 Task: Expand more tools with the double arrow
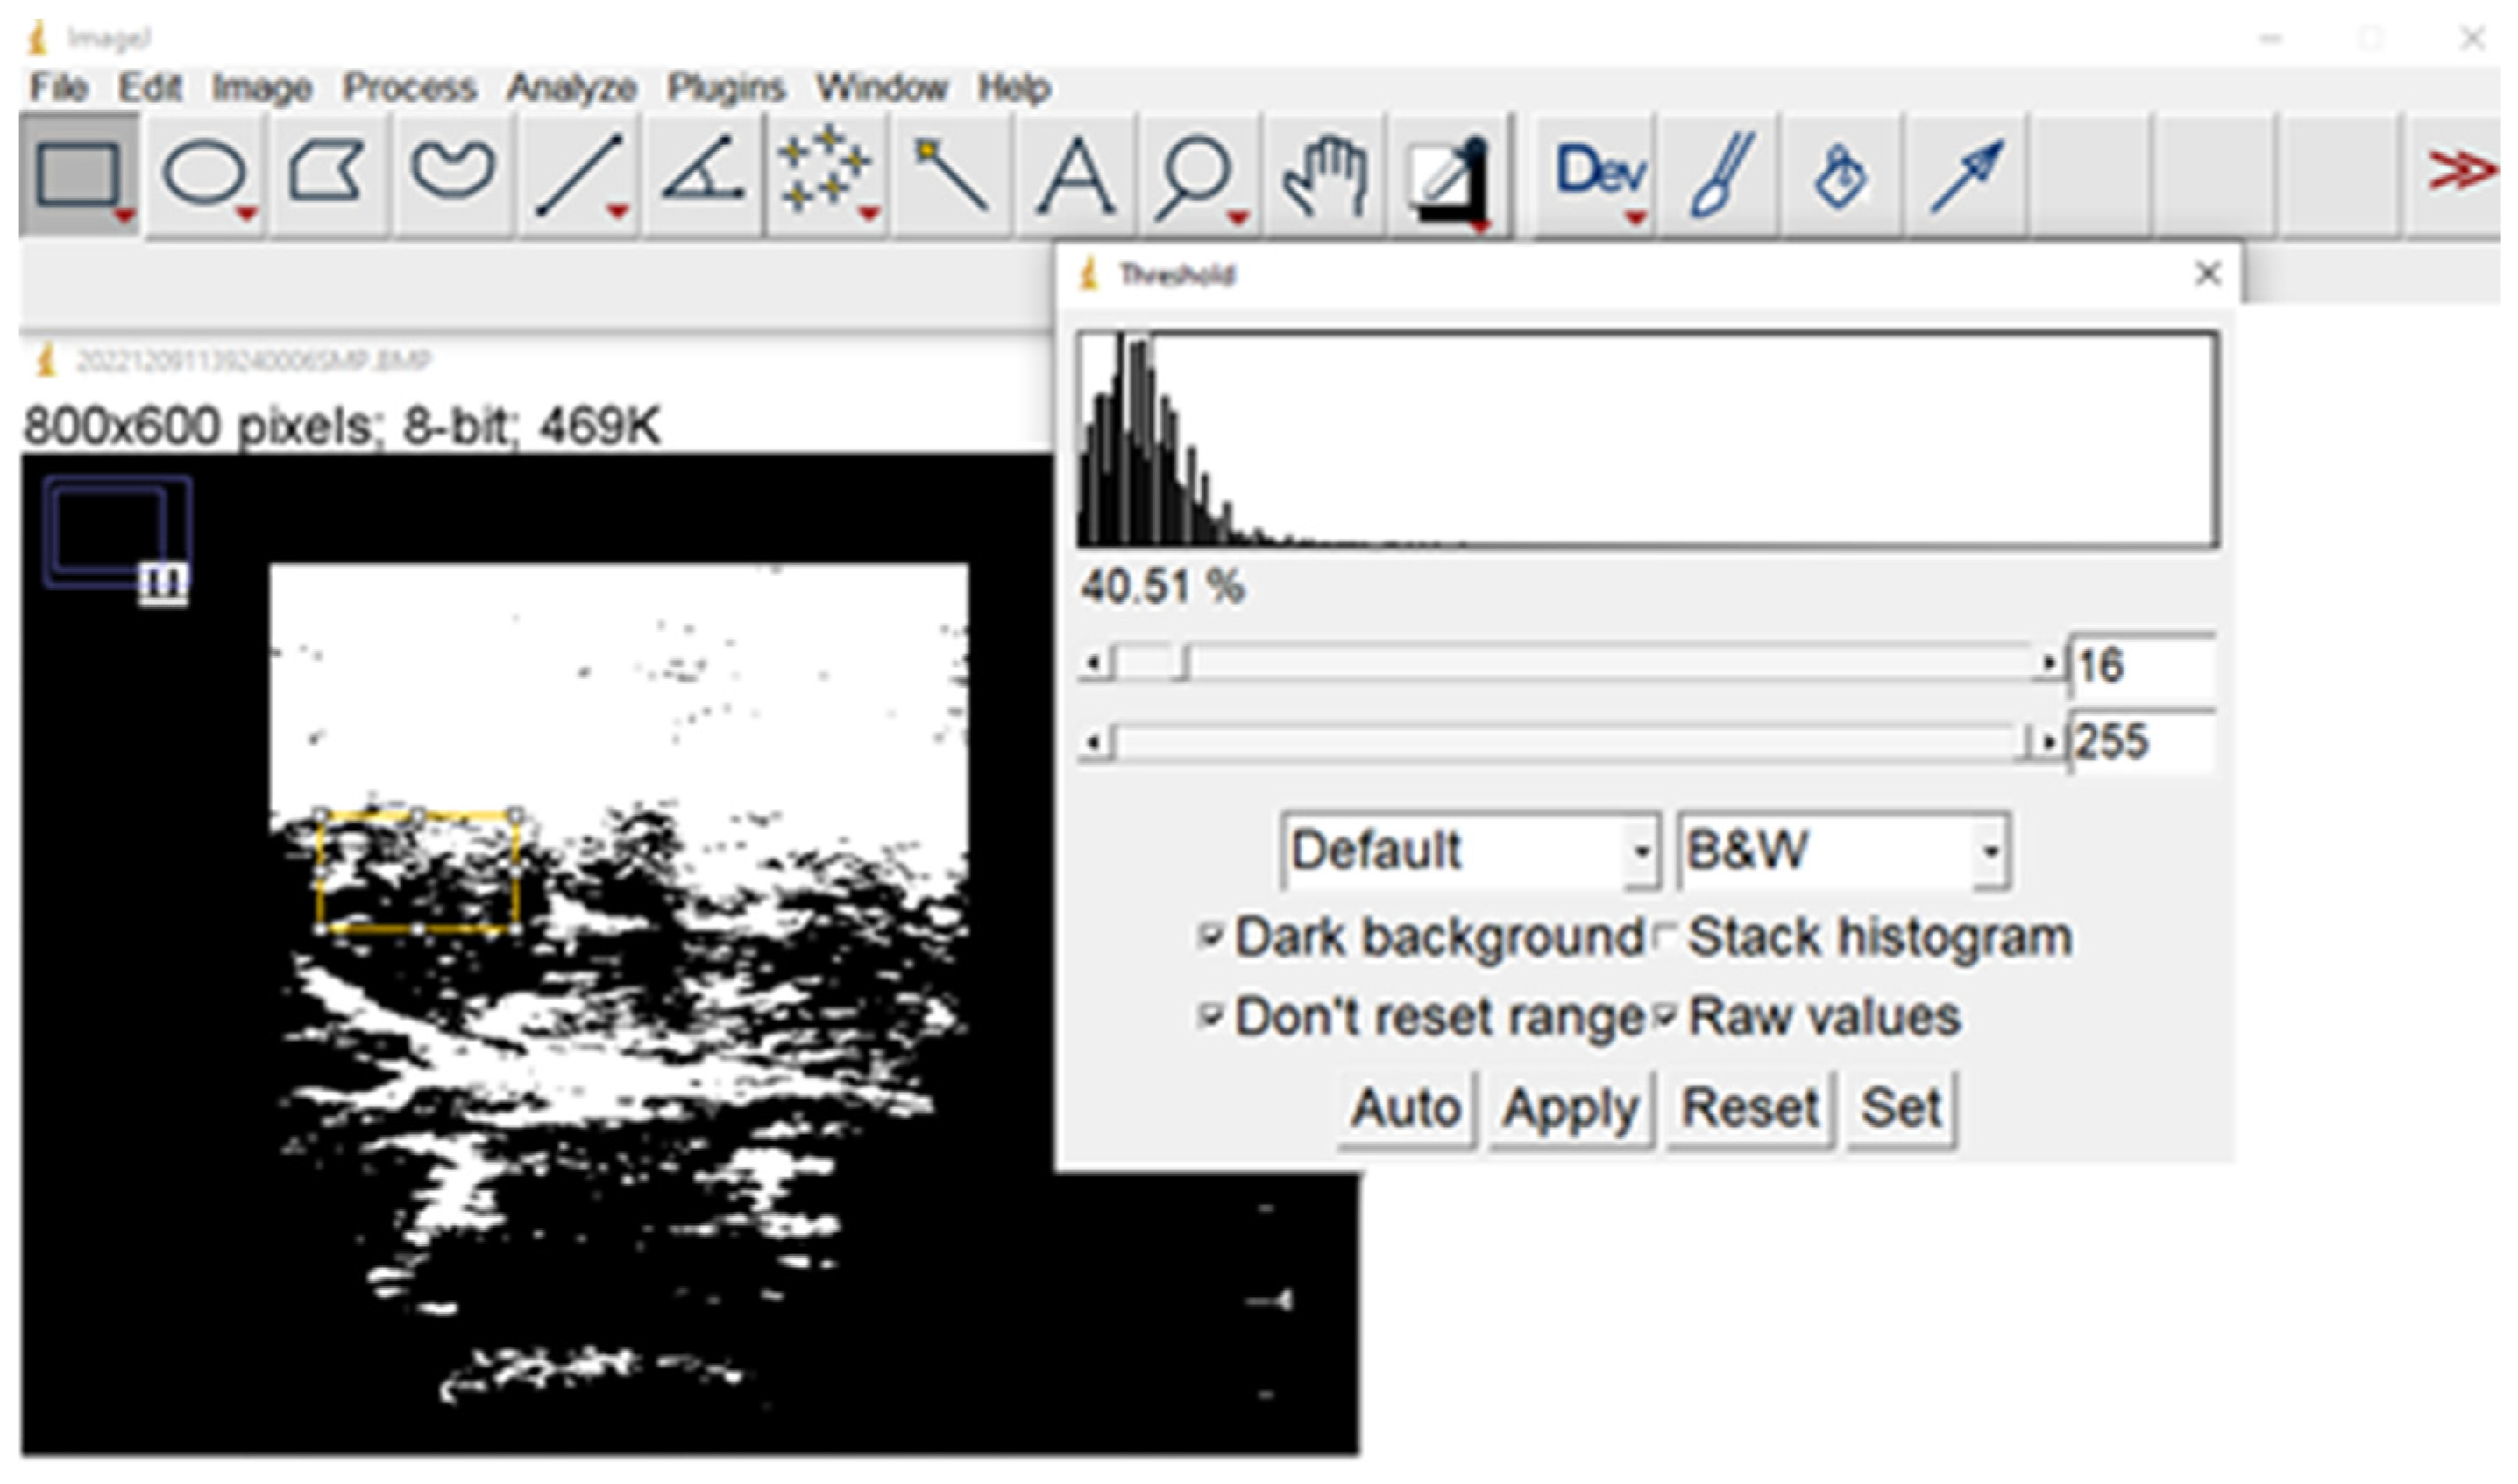pos(2461,172)
